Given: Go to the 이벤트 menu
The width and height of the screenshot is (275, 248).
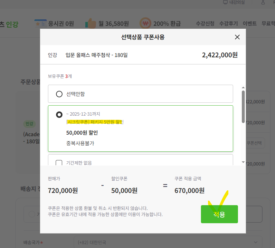Looking at the screenshot, I should 250,24.
